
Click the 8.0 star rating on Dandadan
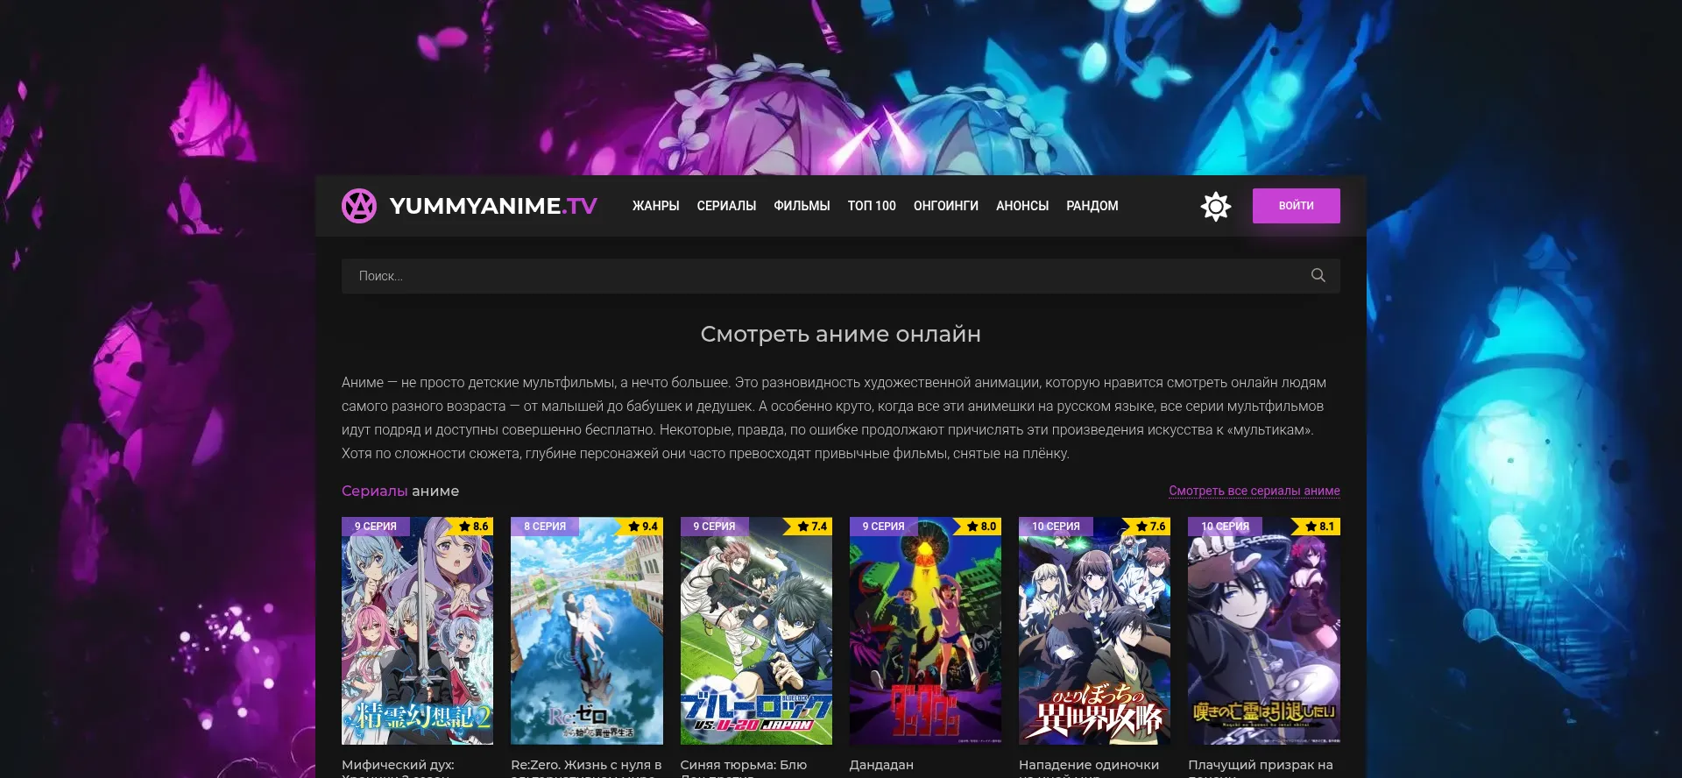click(x=981, y=527)
